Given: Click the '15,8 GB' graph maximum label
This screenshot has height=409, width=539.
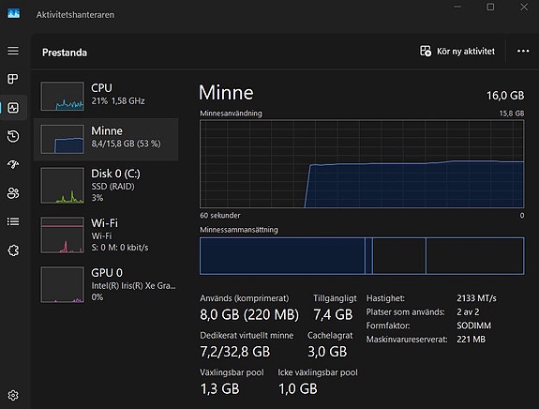Looking at the screenshot, I should [512, 114].
